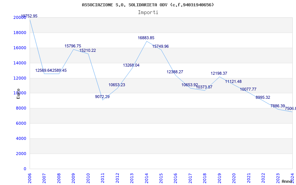Click the 2021 year axis label
The image size is (296, 185).
(249, 178)
